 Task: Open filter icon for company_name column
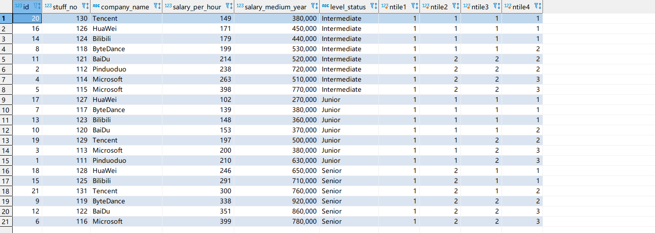[x=155, y=6]
